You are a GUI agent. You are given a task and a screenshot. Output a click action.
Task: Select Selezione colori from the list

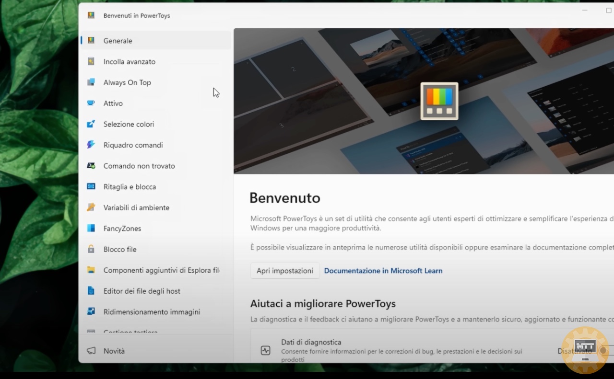(x=156, y=124)
